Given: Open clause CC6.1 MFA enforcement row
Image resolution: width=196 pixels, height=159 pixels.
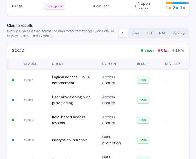Looking at the screenshot, I should 98,80.
